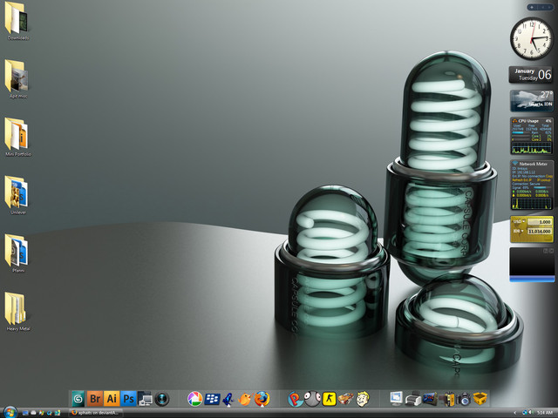Open the camera dock icon near the right end

[x=463, y=399]
